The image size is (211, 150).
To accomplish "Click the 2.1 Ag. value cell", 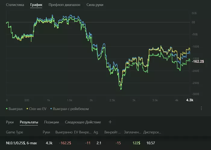I will [x=99, y=143].
